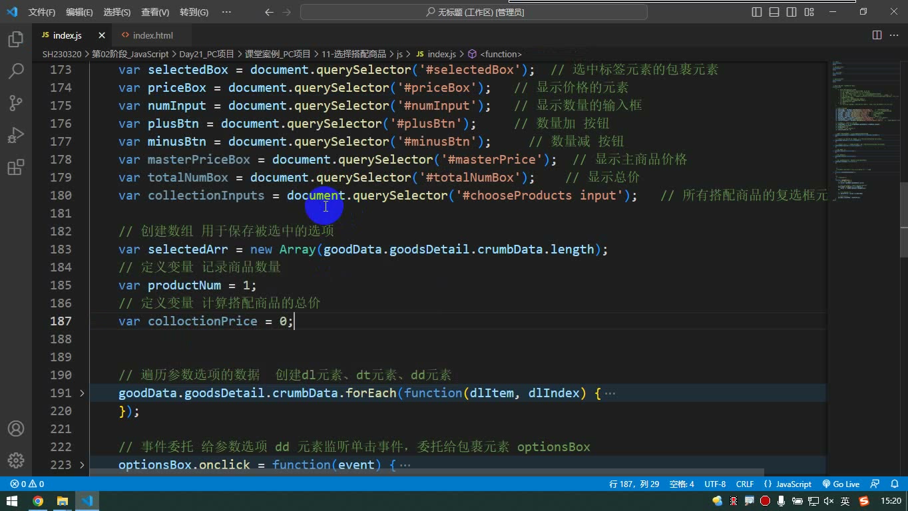Click the notifications bell in status bar
The width and height of the screenshot is (908, 511).
click(893, 484)
